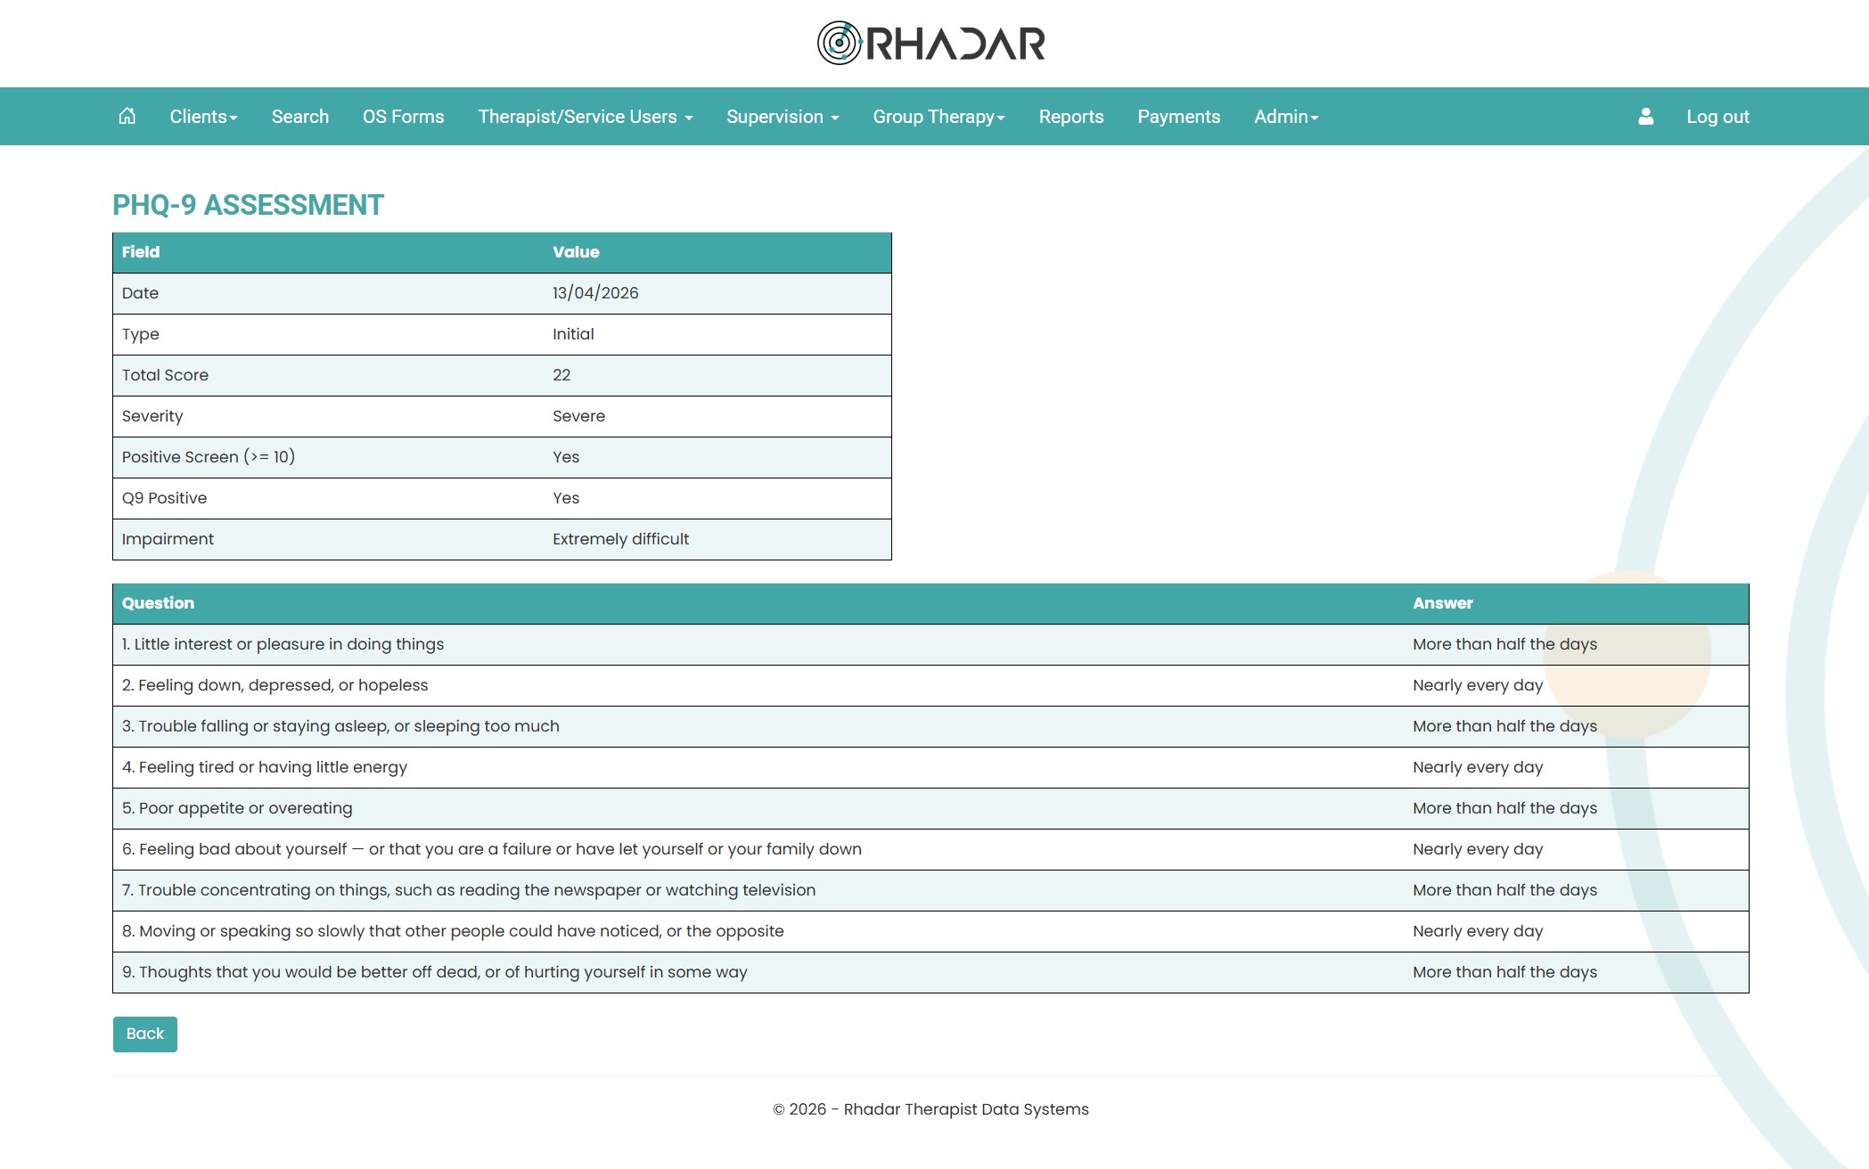
Task: Open the Supervision dropdown
Action: pos(783,117)
